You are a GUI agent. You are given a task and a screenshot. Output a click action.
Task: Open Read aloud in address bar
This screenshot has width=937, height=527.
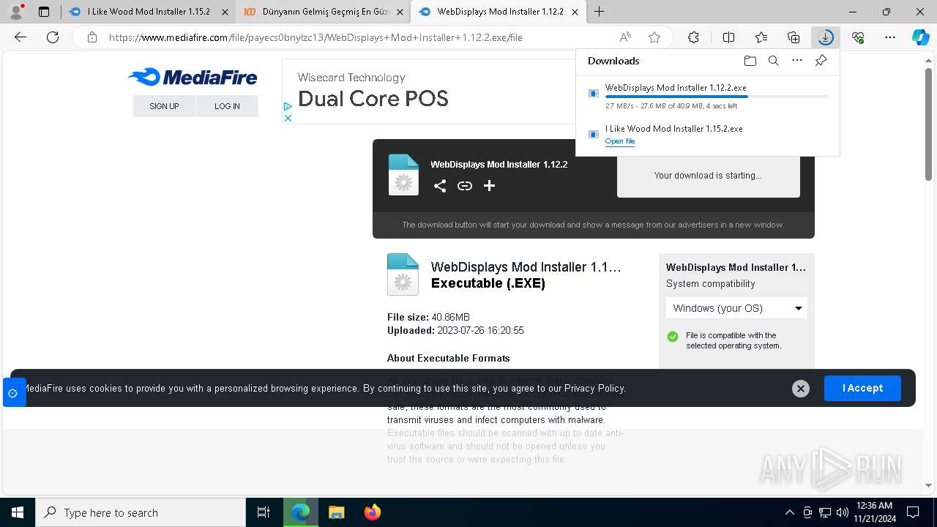tap(625, 37)
